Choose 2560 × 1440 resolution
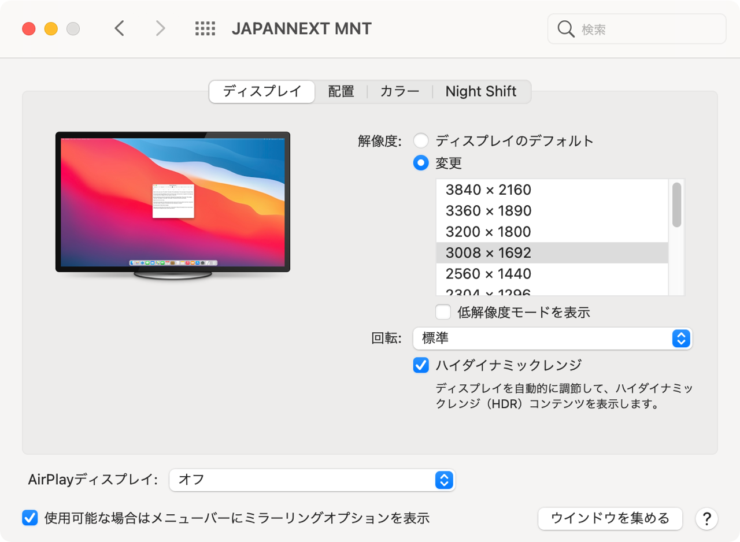Screen dimensions: 740x542 [x=552, y=273]
